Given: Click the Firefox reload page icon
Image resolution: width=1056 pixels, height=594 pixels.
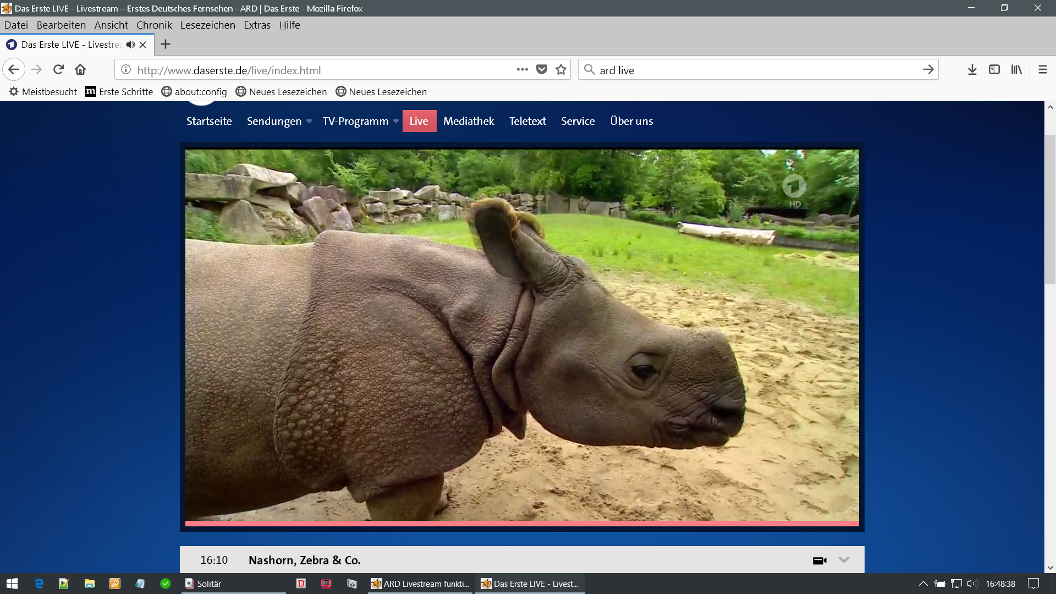Looking at the screenshot, I should [x=58, y=70].
